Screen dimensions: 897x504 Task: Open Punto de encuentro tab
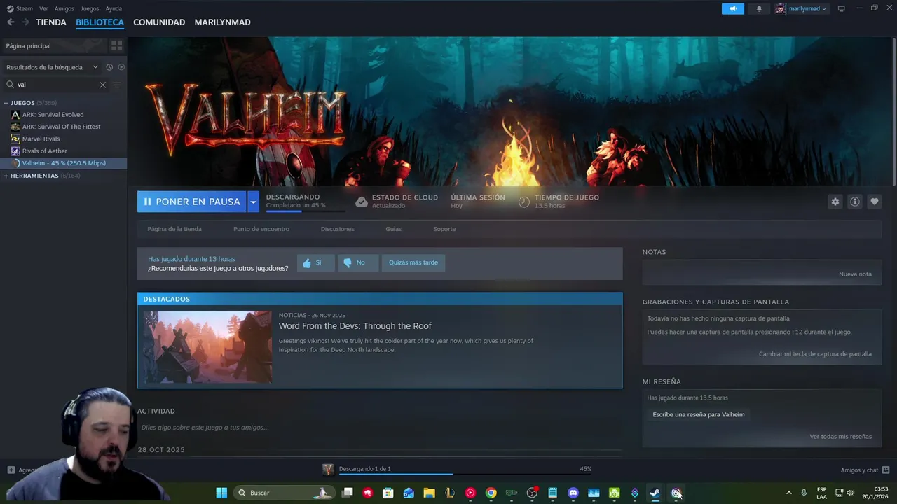(261, 229)
